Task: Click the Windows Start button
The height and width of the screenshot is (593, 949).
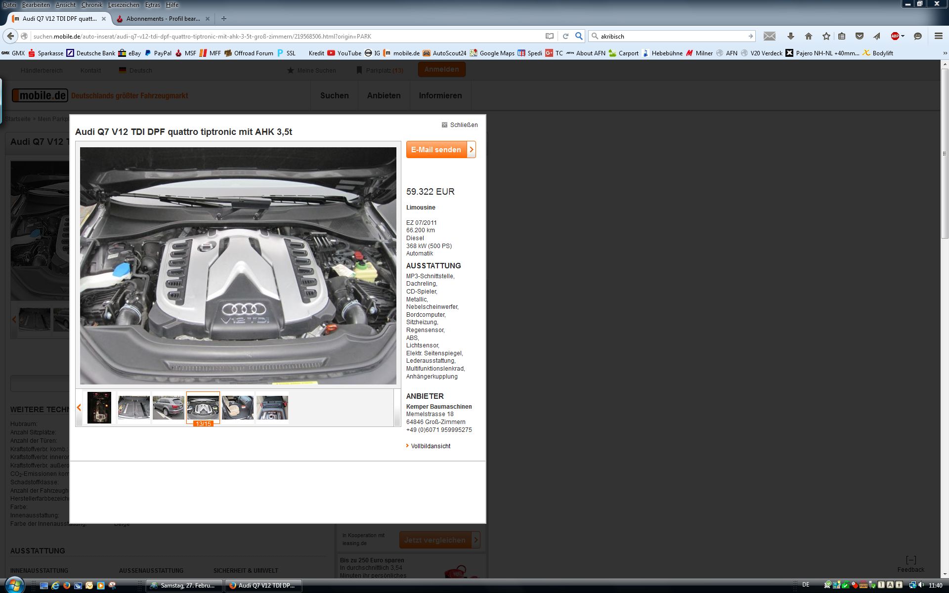Action: click(x=14, y=586)
